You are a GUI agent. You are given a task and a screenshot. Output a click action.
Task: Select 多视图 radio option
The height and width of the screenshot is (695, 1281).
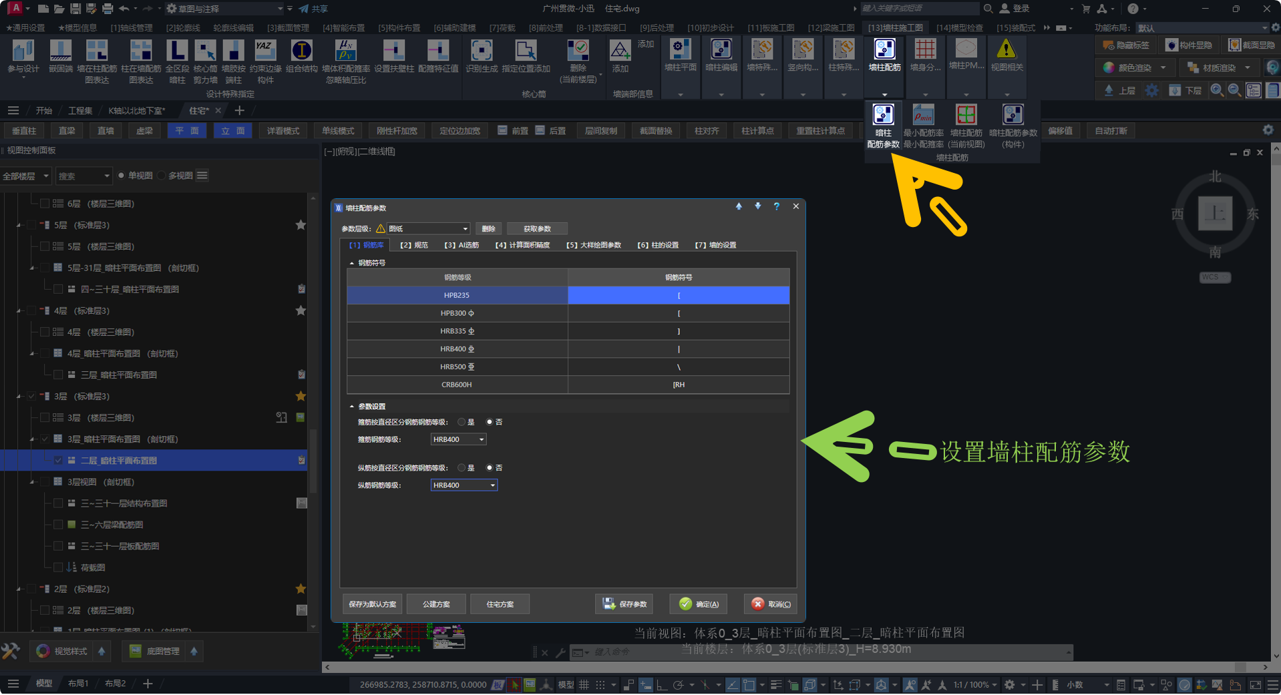pyautogui.click(x=162, y=176)
